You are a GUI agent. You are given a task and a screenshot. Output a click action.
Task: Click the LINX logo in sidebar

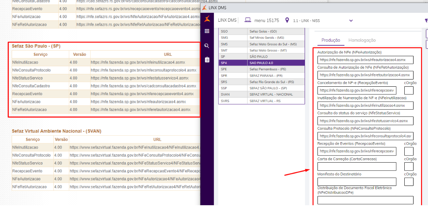(x=207, y=19)
